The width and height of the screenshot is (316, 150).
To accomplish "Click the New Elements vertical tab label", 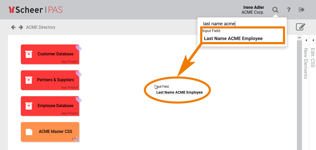I will coord(306,63).
